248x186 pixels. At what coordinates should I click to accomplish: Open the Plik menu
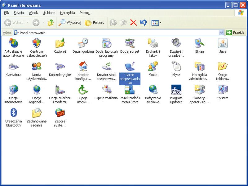pos(7,13)
